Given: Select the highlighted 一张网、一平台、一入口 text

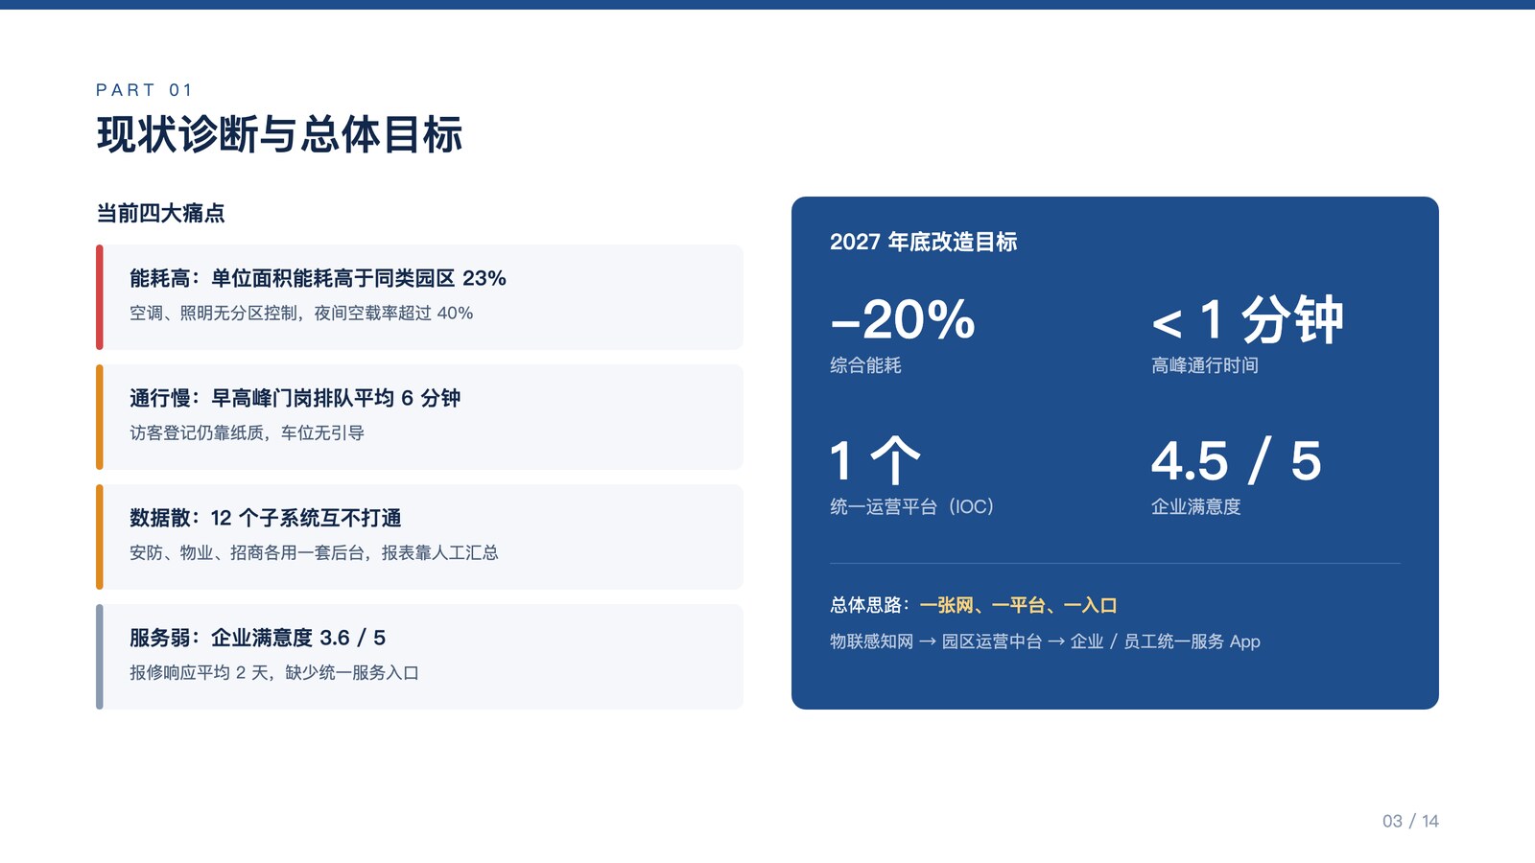Looking at the screenshot, I should coord(1018,605).
